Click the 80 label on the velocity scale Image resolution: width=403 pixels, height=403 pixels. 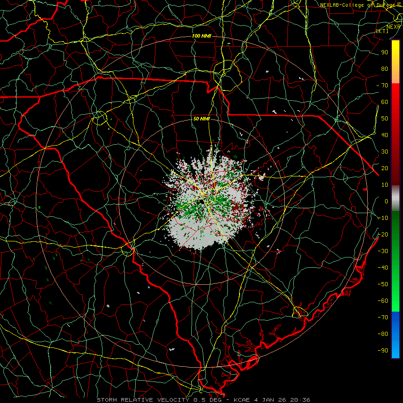pyautogui.click(x=385, y=69)
